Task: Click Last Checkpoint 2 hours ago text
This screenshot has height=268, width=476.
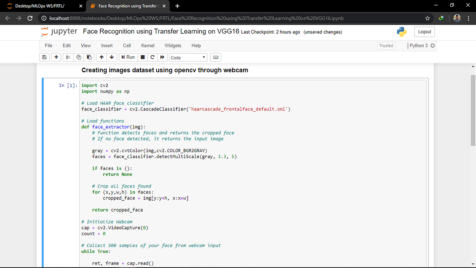Action: 271,32
